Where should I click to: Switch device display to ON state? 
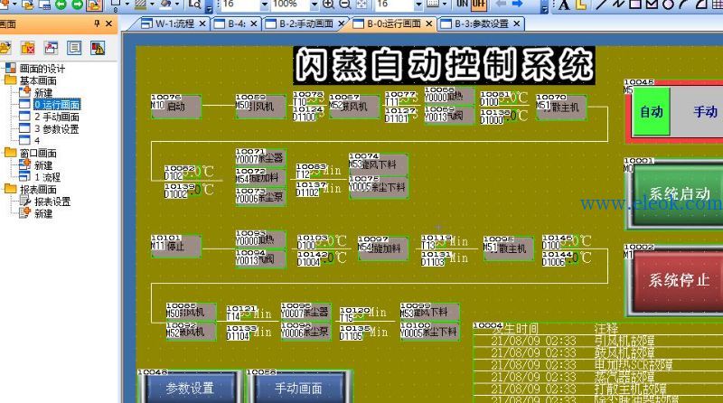coord(462,4)
